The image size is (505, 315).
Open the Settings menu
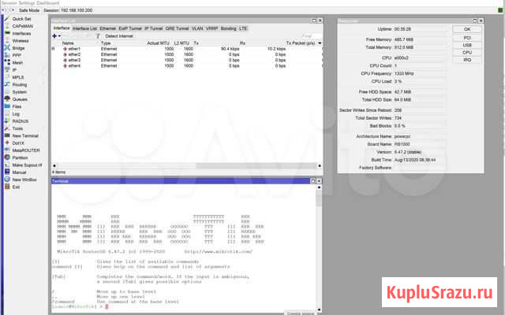(x=26, y=3)
